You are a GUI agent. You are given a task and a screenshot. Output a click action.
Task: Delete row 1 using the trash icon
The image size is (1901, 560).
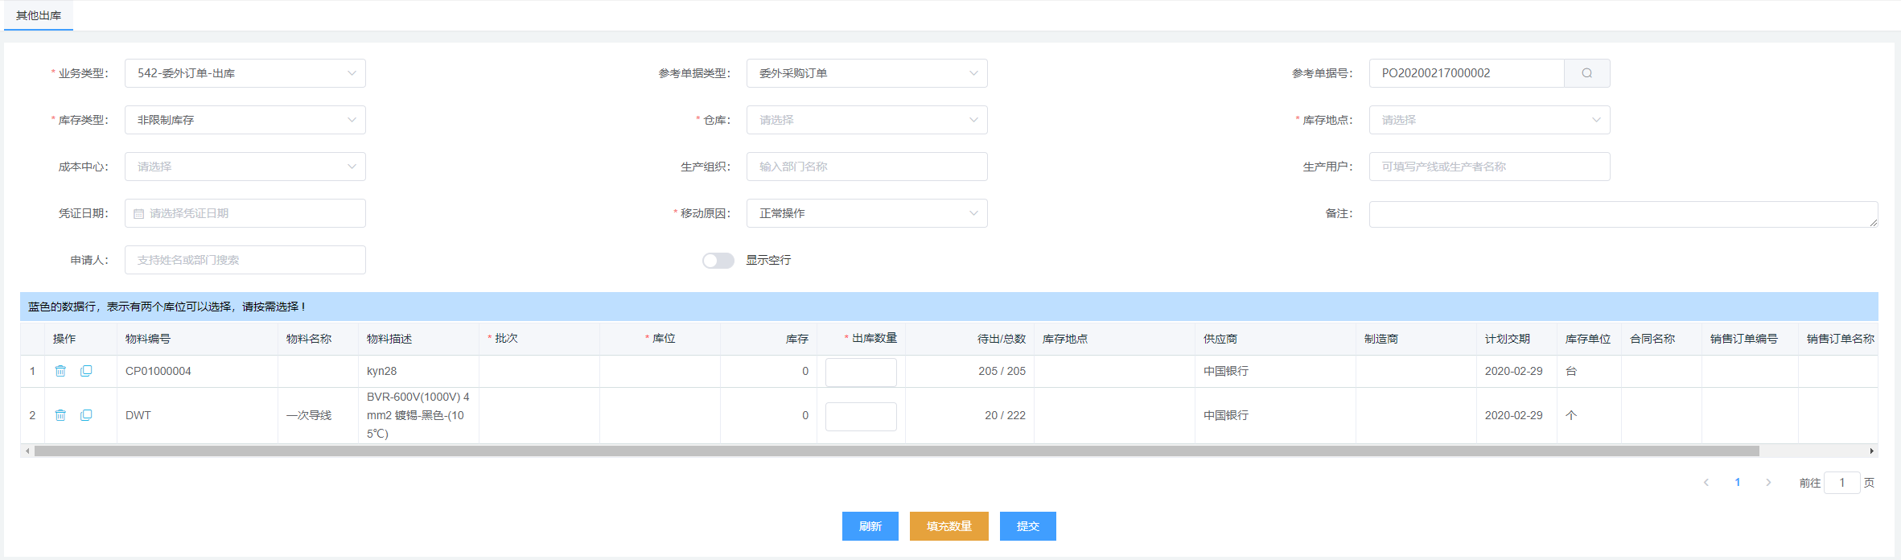click(60, 371)
